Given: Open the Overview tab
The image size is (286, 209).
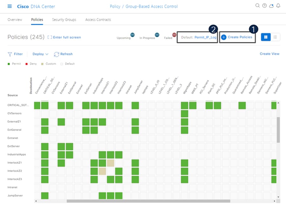Looking at the screenshot, I should click(15, 19).
